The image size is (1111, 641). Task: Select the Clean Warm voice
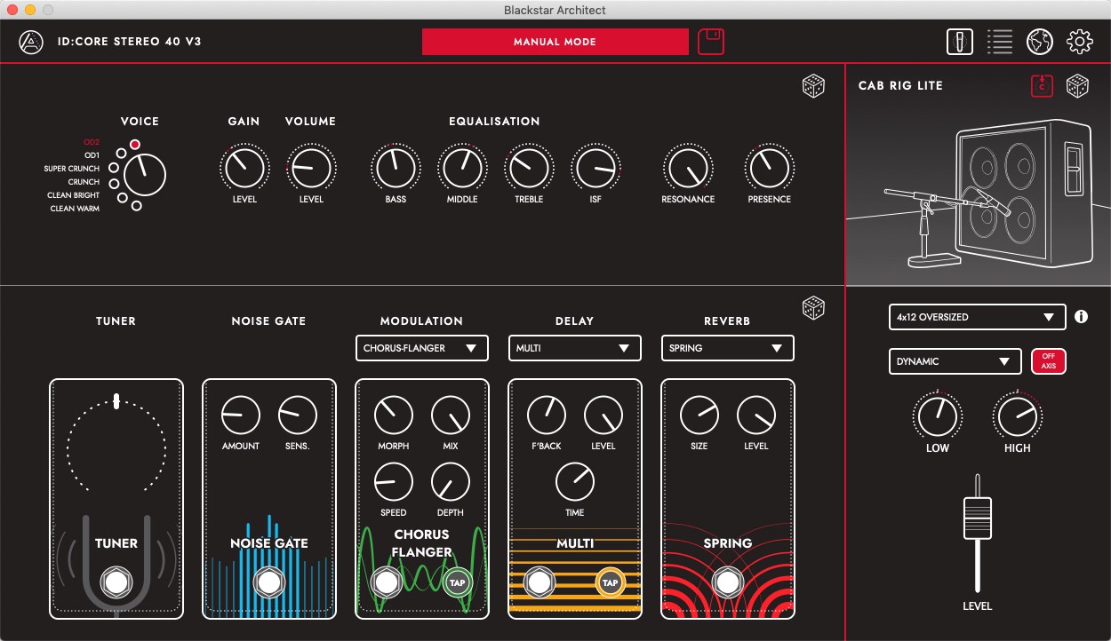(136, 206)
